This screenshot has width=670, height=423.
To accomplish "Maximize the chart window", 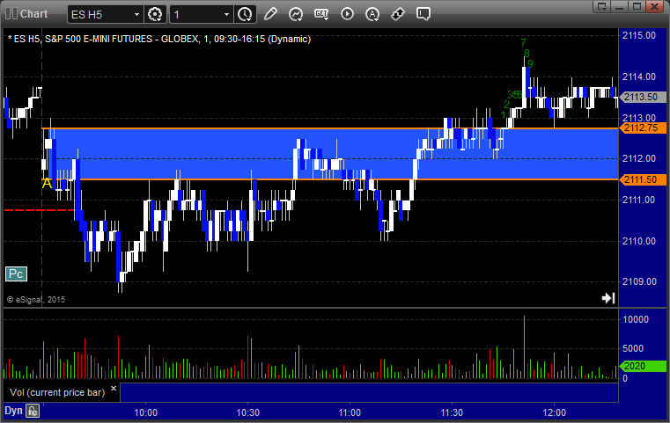I will [x=637, y=6].
